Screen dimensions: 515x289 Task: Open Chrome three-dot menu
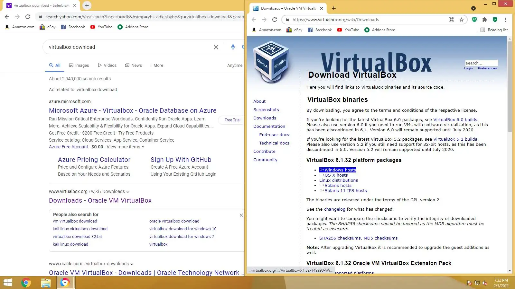[x=505, y=20]
